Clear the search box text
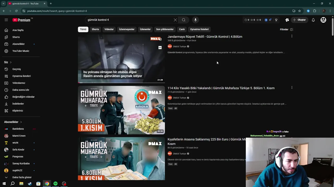Image resolution: width=334 pixels, height=187 pixels. 175,20
